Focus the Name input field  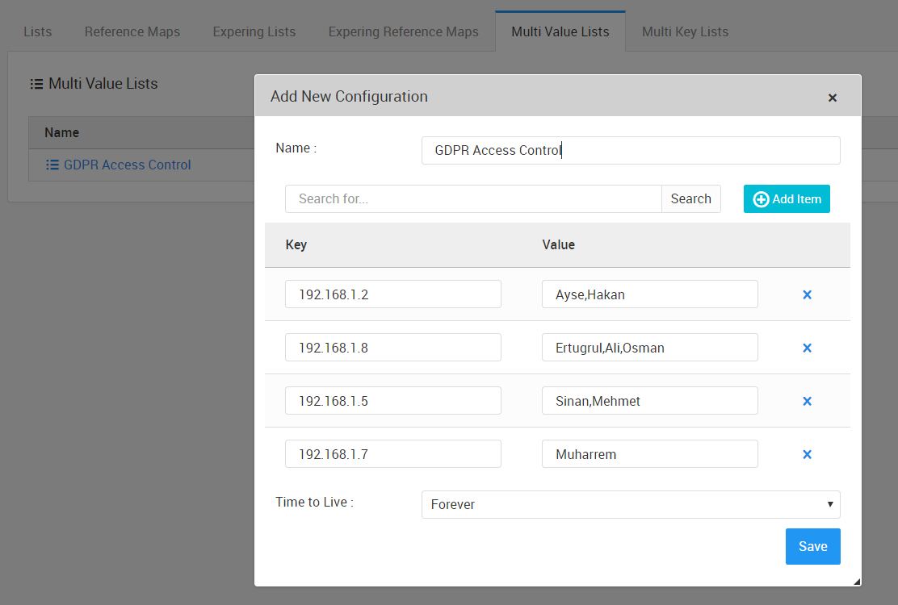coord(630,151)
